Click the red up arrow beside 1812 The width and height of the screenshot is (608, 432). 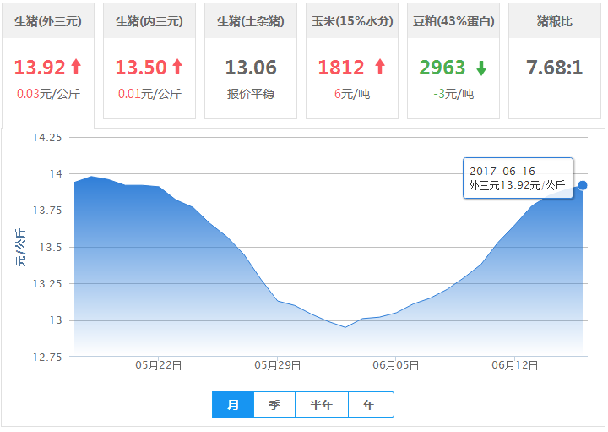[379, 67]
